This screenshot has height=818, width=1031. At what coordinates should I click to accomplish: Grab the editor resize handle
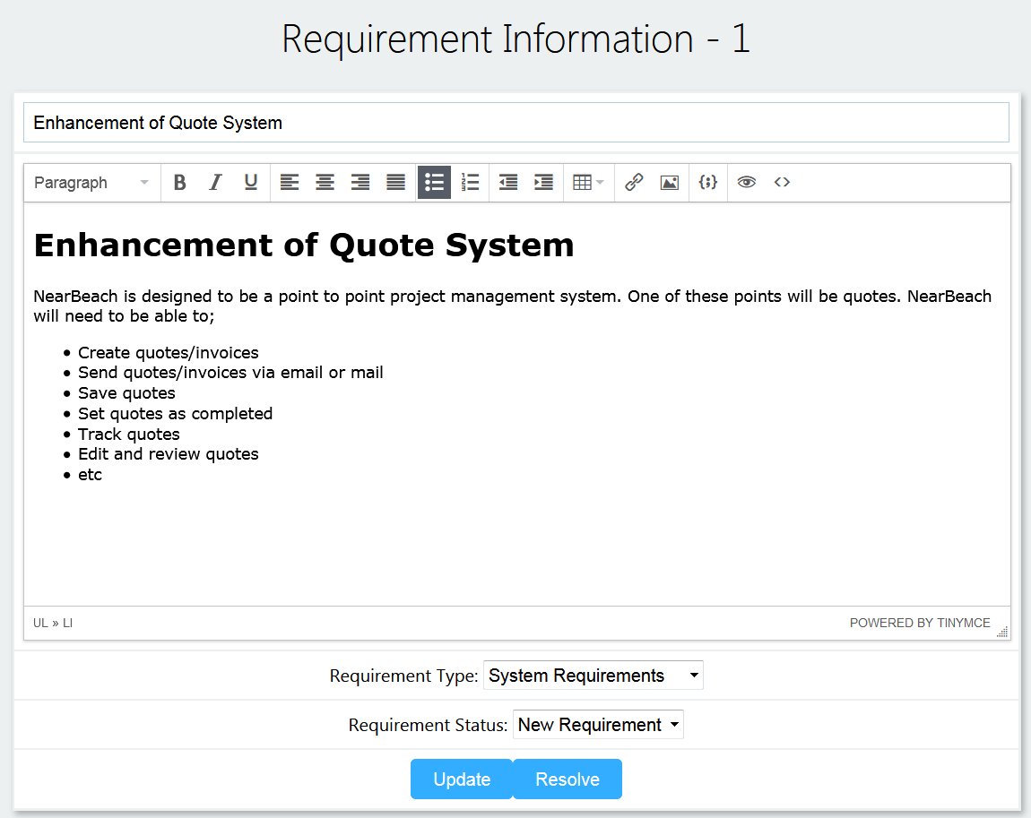[1002, 632]
